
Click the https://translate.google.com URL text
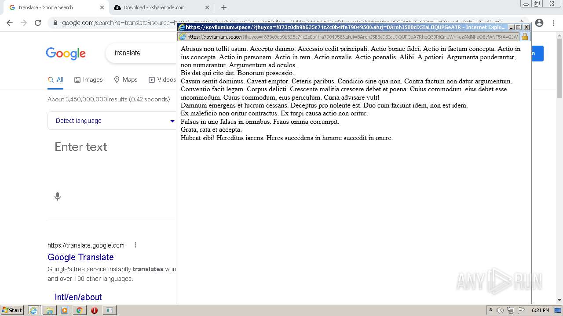(86, 245)
